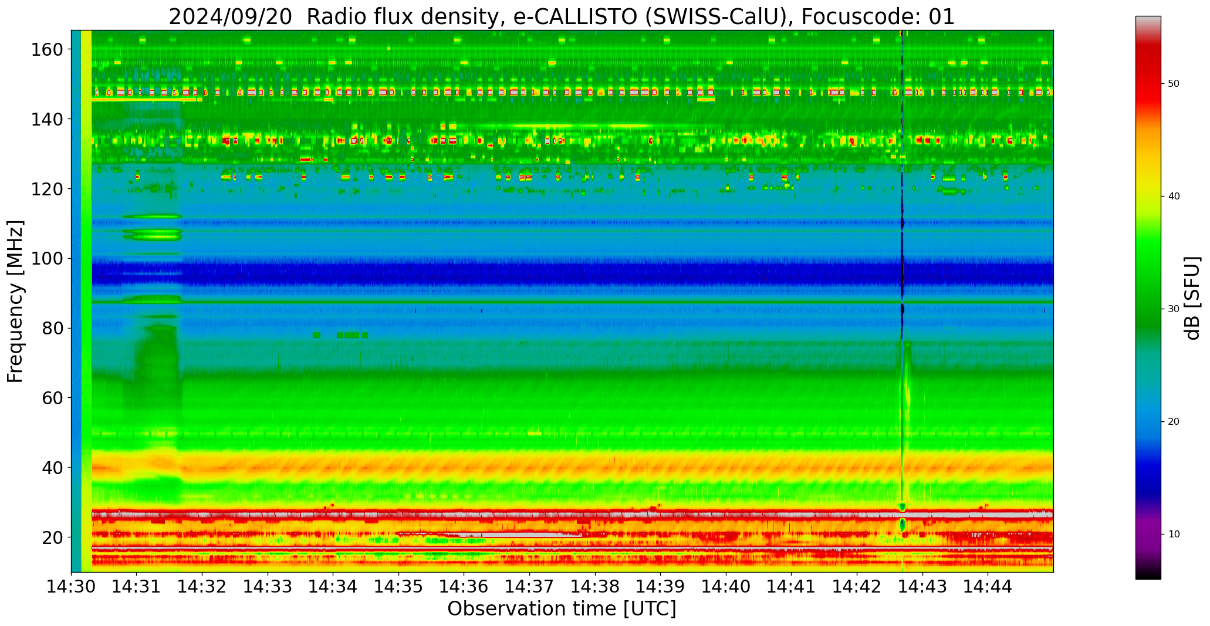The image size is (1210, 626).
Task: Click the 140 MHz frequency tick label
Action: point(47,119)
